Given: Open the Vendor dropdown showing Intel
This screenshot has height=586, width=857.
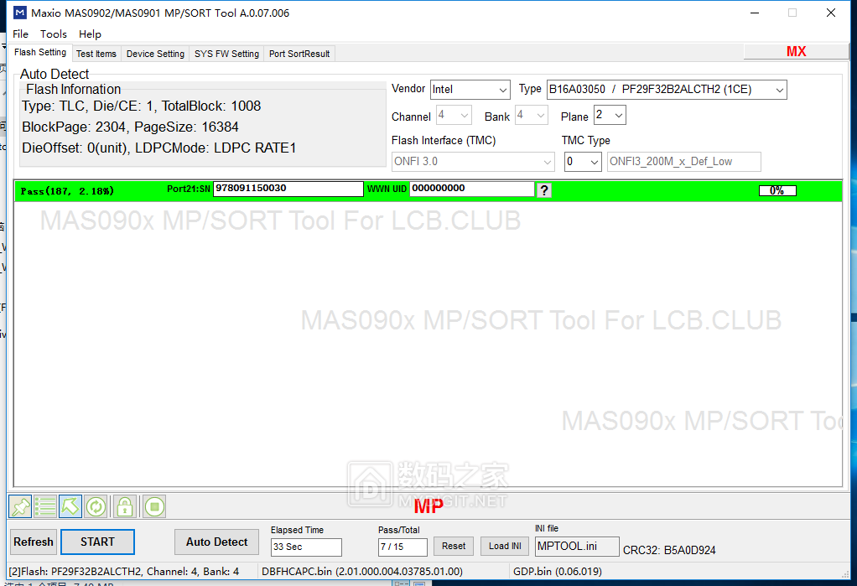Looking at the screenshot, I should pyautogui.click(x=470, y=90).
